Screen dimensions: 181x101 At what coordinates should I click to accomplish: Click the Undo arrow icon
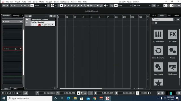(4, 6)
